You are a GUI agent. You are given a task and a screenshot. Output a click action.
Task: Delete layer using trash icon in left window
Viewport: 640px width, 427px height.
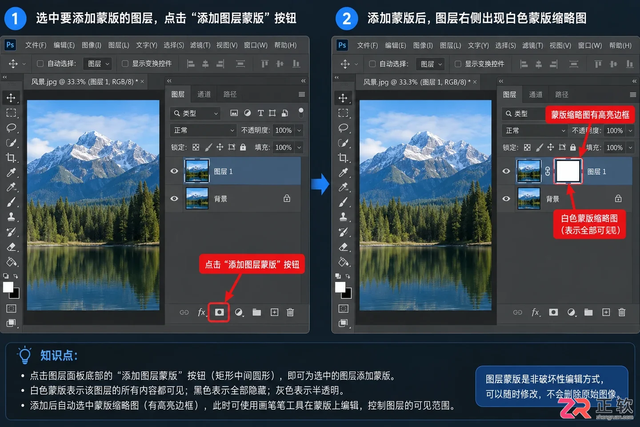coord(290,312)
